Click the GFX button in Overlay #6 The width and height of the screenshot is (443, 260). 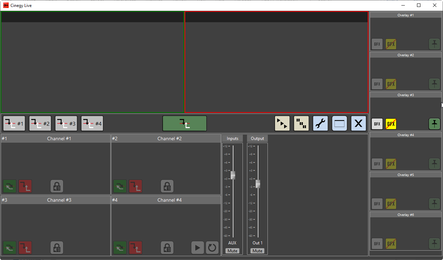(377, 244)
